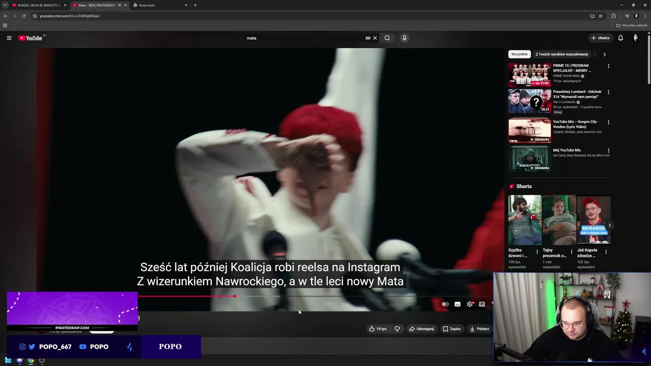Open the Prawdziwy Lombard video thumbnail

point(529,101)
